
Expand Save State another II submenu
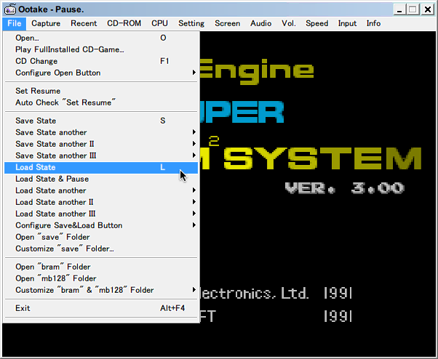[101, 144]
